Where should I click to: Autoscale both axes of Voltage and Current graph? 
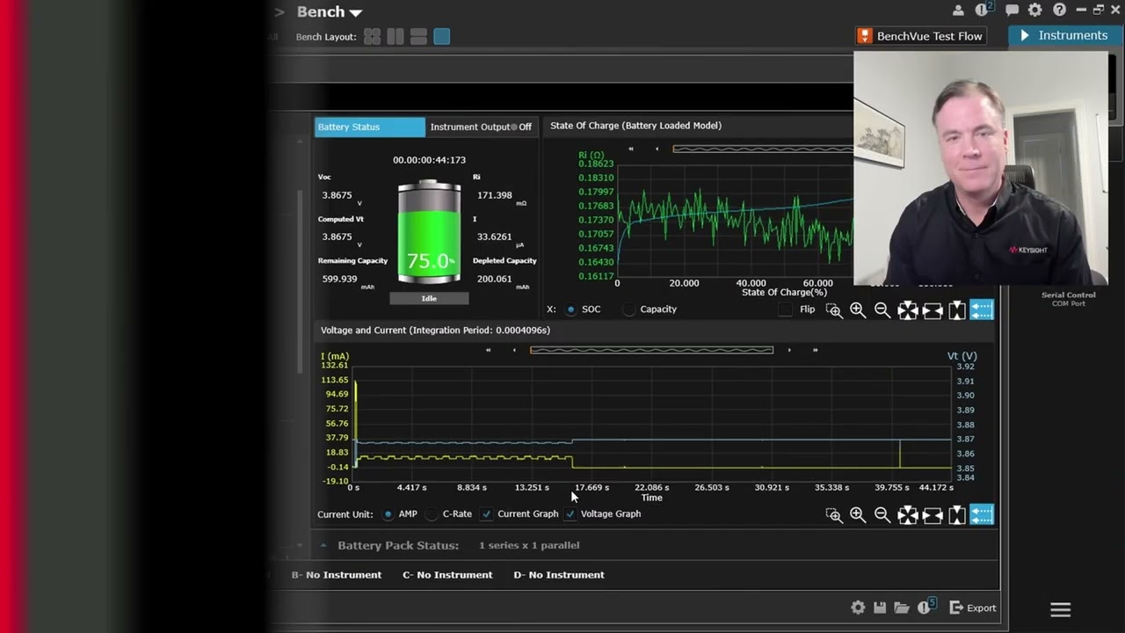click(x=908, y=515)
